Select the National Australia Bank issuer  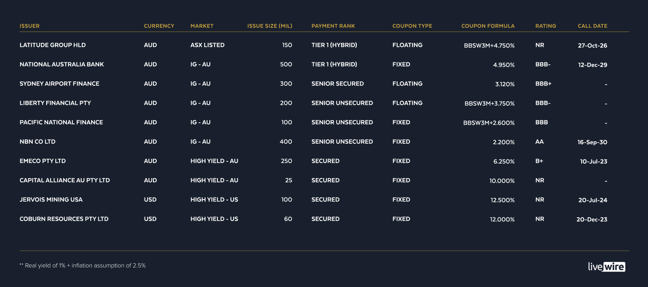pyautogui.click(x=62, y=64)
